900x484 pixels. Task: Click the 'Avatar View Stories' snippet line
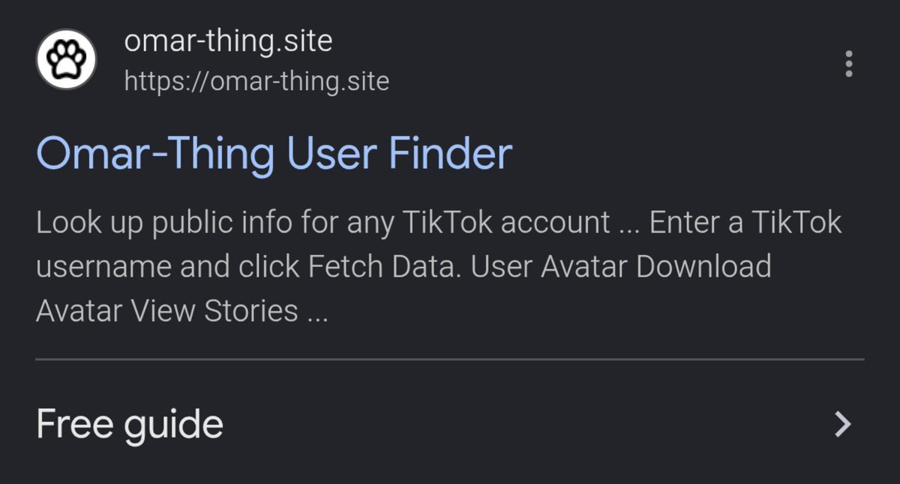[182, 310]
